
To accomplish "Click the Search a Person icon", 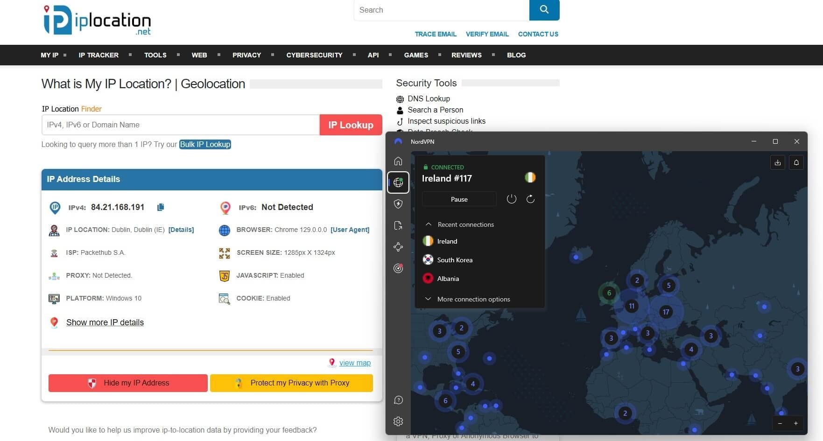I will [x=400, y=110].
